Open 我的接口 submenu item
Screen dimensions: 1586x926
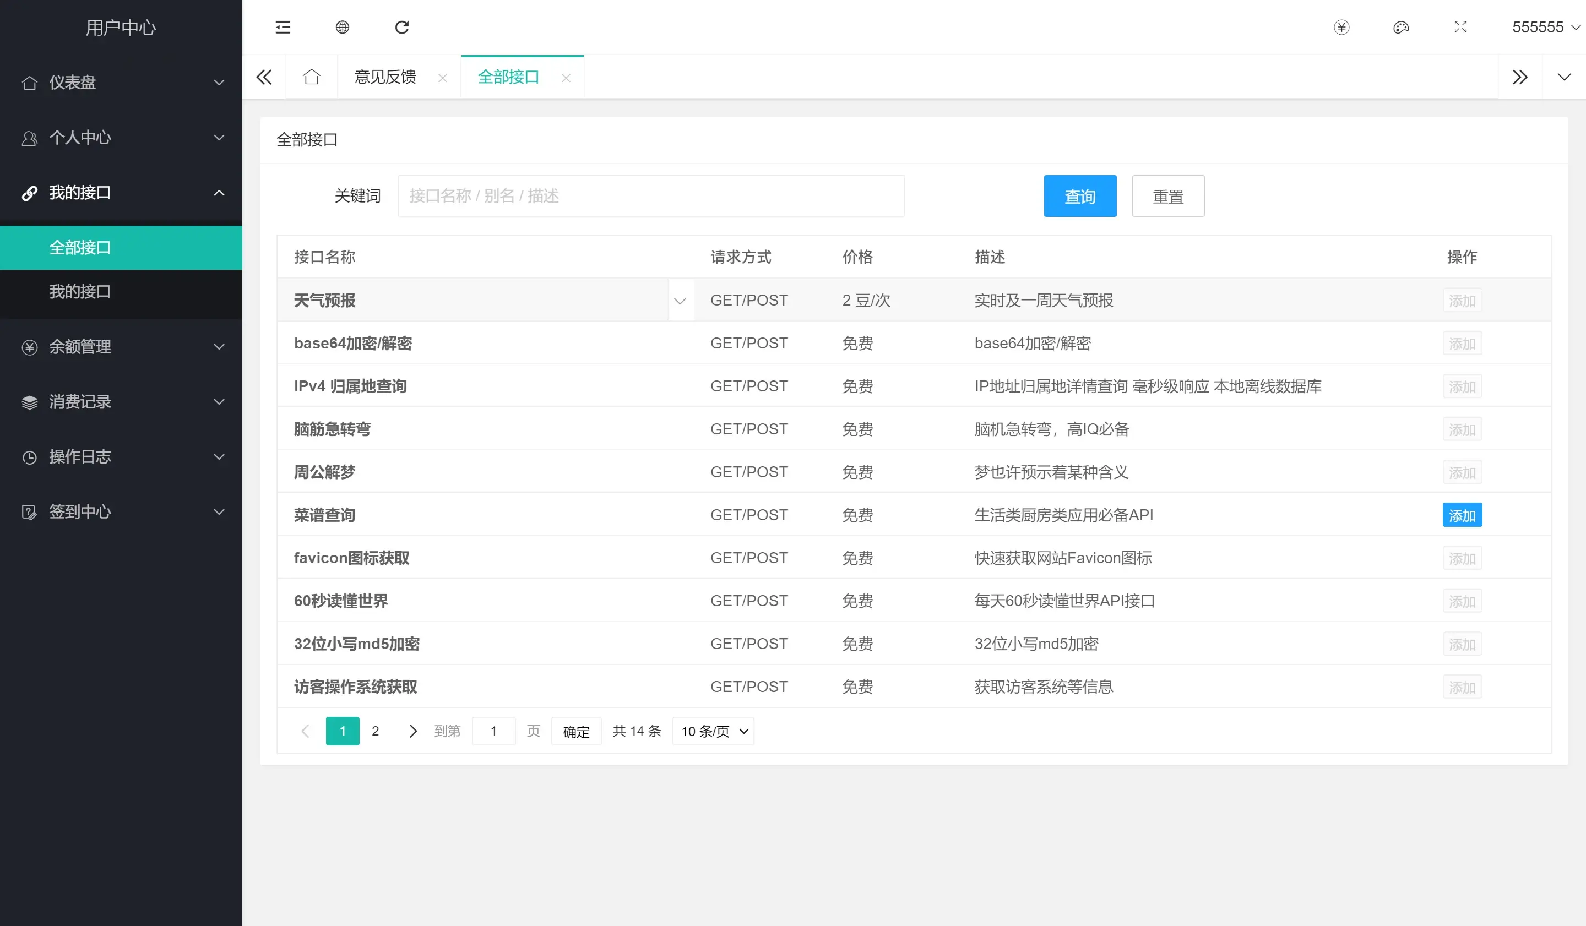[121, 292]
